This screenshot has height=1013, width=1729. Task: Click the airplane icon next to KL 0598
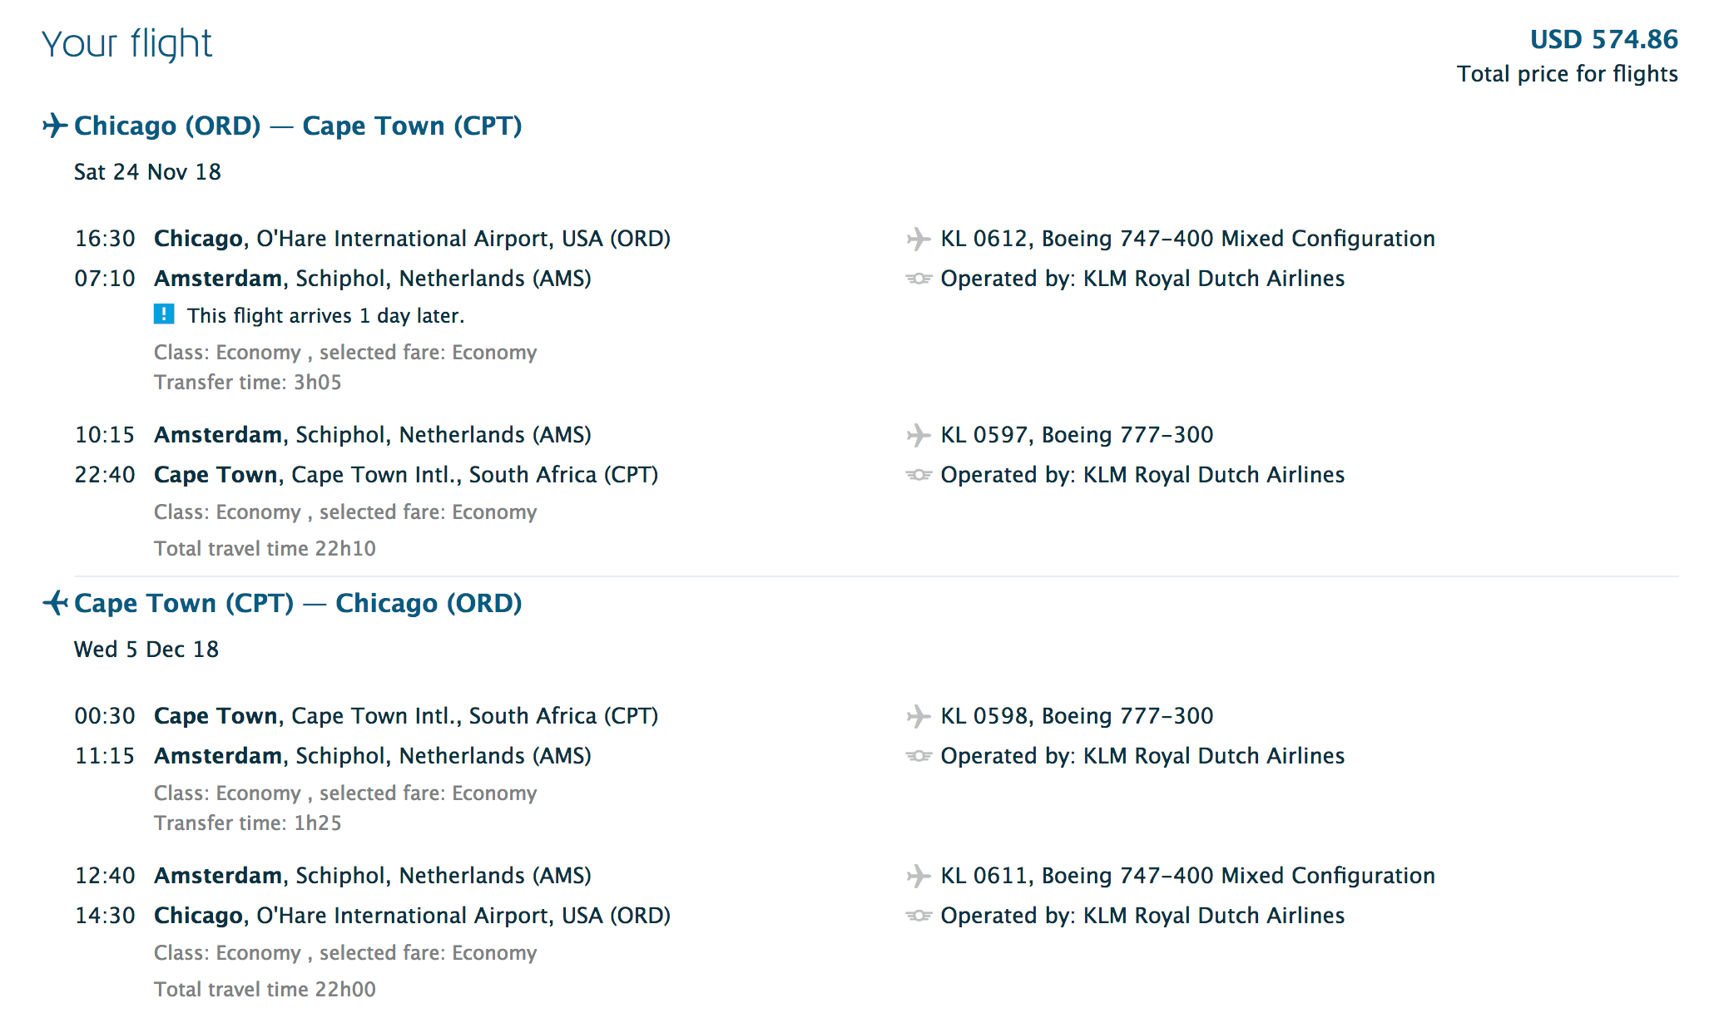click(918, 717)
